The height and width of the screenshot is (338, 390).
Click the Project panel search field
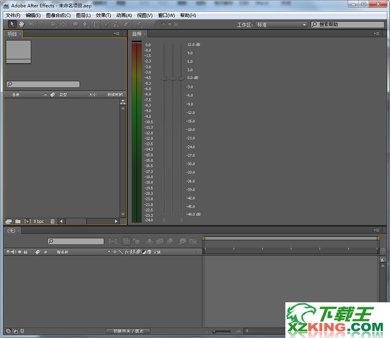coord(43,84)
